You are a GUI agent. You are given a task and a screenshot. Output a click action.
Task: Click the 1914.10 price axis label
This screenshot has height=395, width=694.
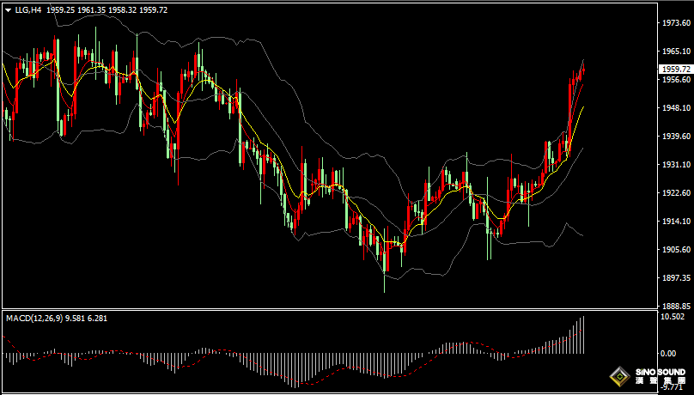(675, 221)
